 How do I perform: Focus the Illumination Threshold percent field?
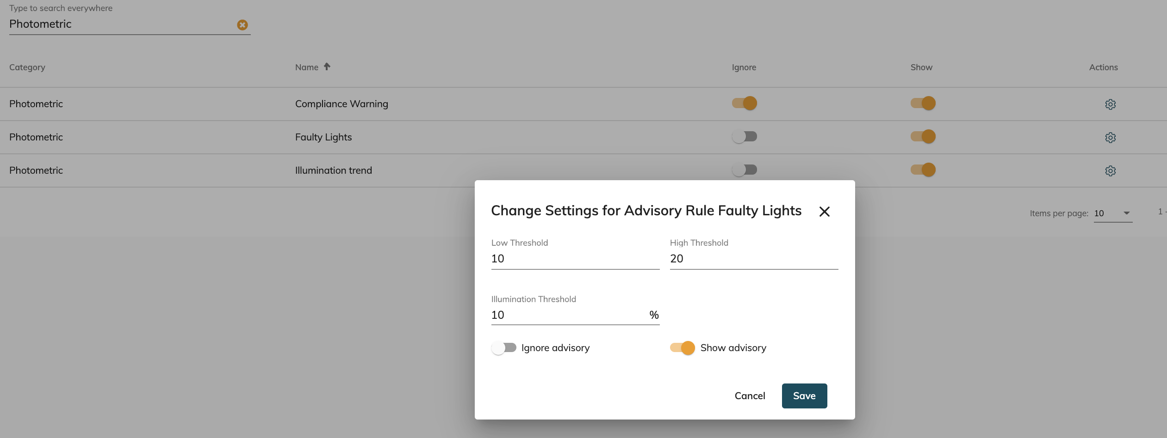pos(569,315)
